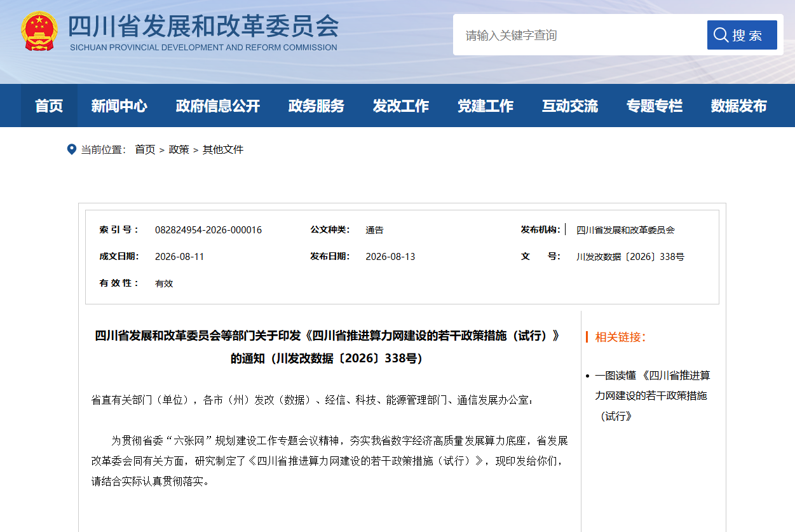This screenshot has height=532, width=795.
Task: Click the 首页 breadcrumb link
Action: pos(145,149)
